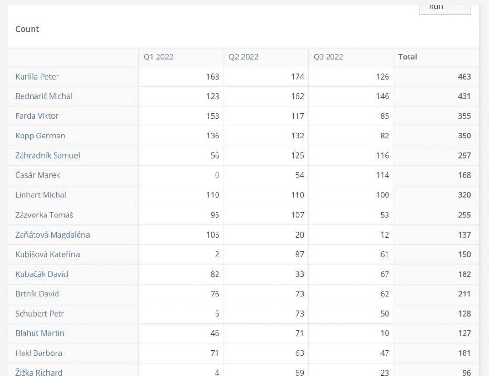Open Časár Marek link

click(x=38, y=175)
